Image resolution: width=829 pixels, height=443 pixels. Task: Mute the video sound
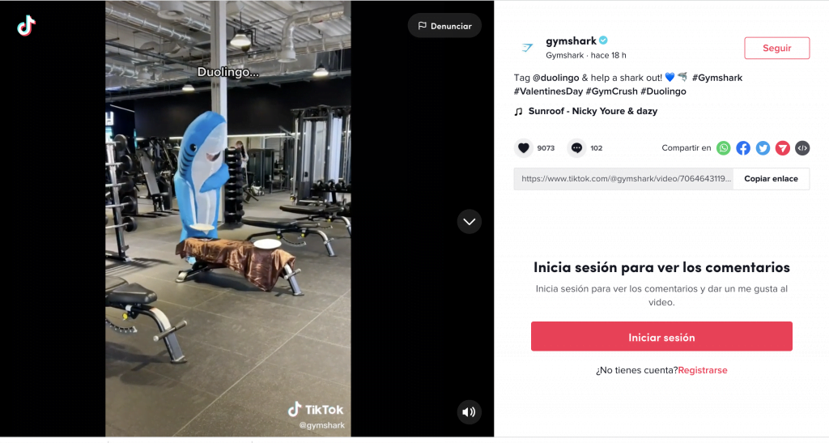[469, 411]
